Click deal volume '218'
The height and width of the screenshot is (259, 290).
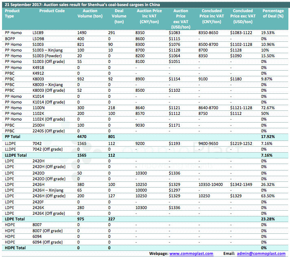pyautogui.click(x=111, y=108)
